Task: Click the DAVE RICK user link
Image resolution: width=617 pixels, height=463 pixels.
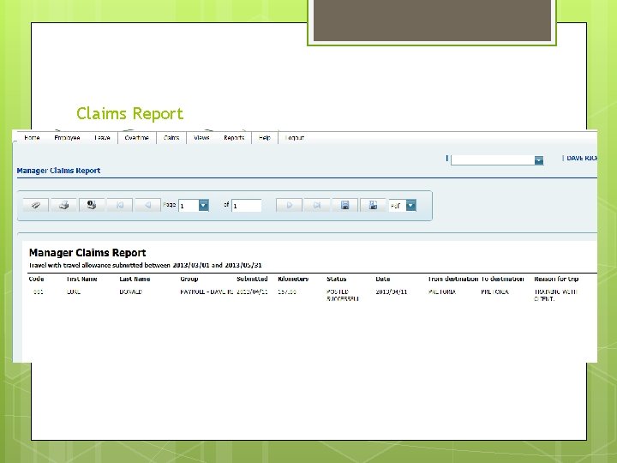Action: (x=582, y=159)
